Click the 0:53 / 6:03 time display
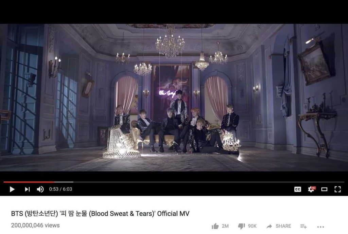The image size is (348, 234). tap(60, 189)
